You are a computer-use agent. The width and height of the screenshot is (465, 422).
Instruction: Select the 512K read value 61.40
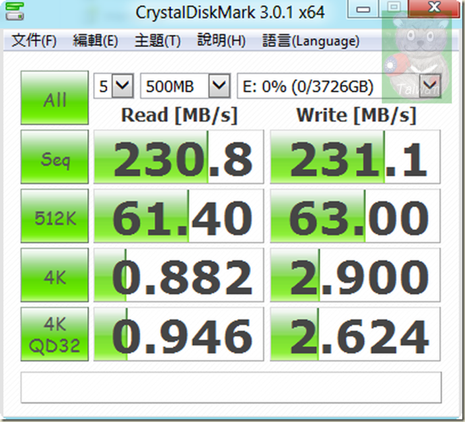[178, 216]
